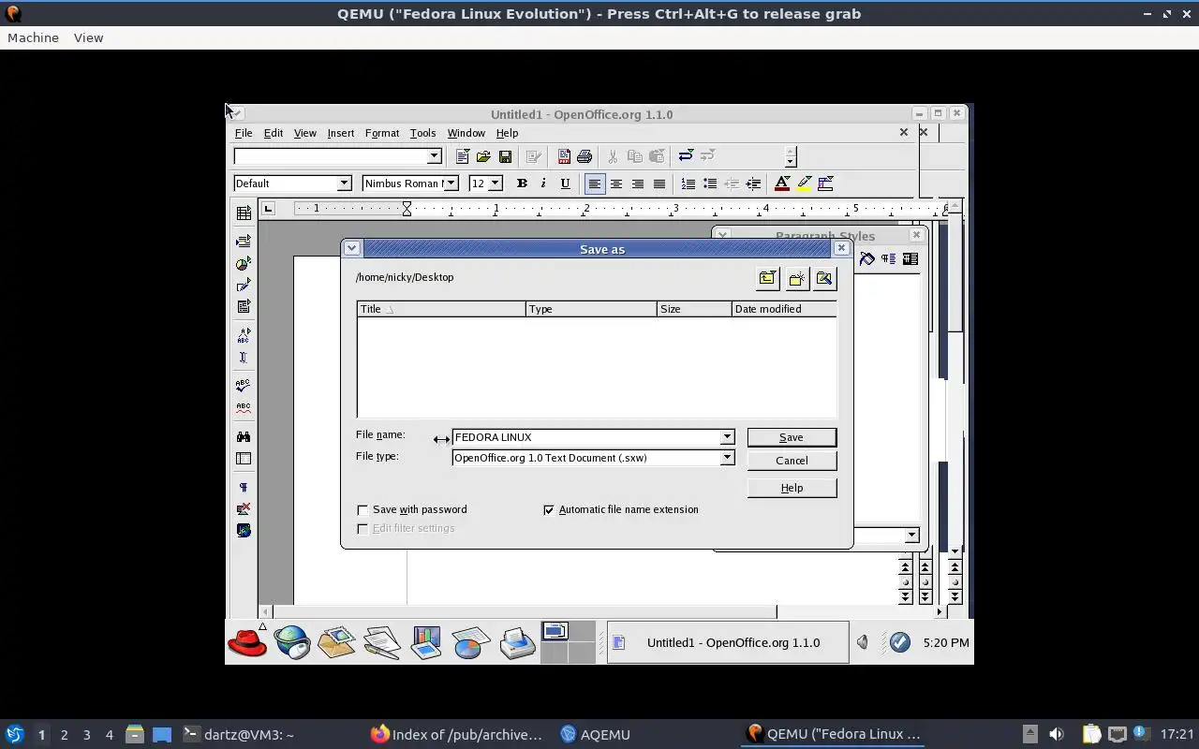Toggle Save with password checkbox

(x=363, y=510)
